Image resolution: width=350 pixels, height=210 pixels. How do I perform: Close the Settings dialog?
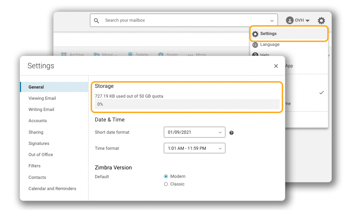pyautogui.click(x=276, y=66)
